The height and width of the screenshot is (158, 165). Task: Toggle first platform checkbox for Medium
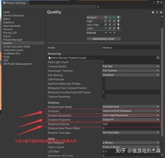pos(105,17)
